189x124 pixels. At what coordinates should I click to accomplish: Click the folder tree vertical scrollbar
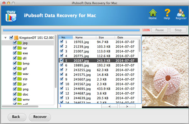[x=55, y=61]
